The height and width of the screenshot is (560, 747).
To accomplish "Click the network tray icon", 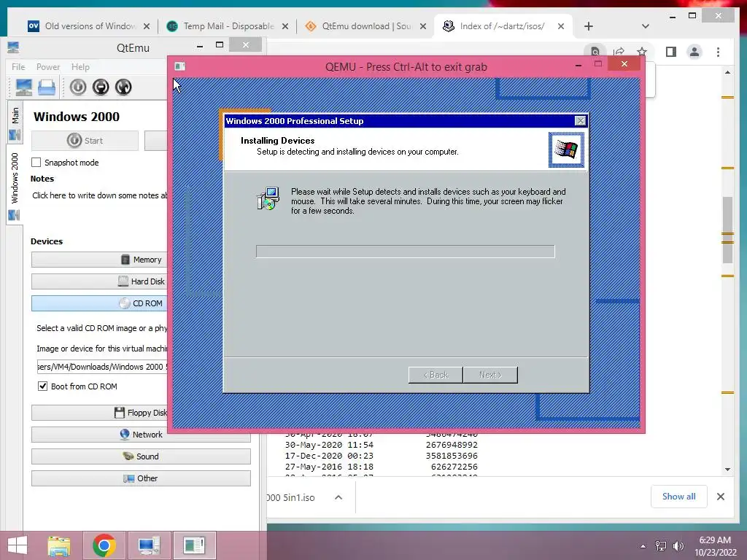I will 660,546.
